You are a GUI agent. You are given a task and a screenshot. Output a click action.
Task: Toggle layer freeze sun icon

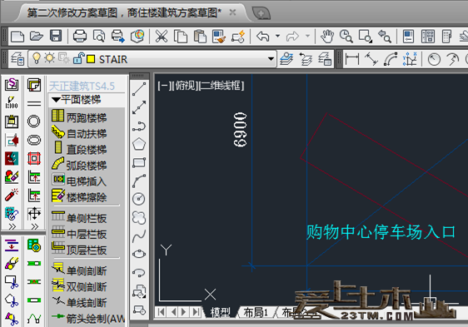point(49,58)
